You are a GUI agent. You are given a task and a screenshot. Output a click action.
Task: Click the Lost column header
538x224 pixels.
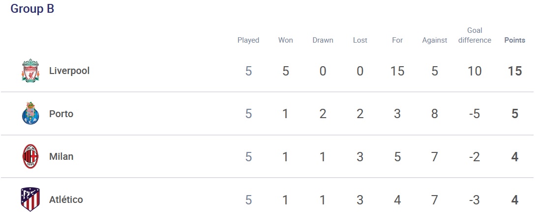360,40
